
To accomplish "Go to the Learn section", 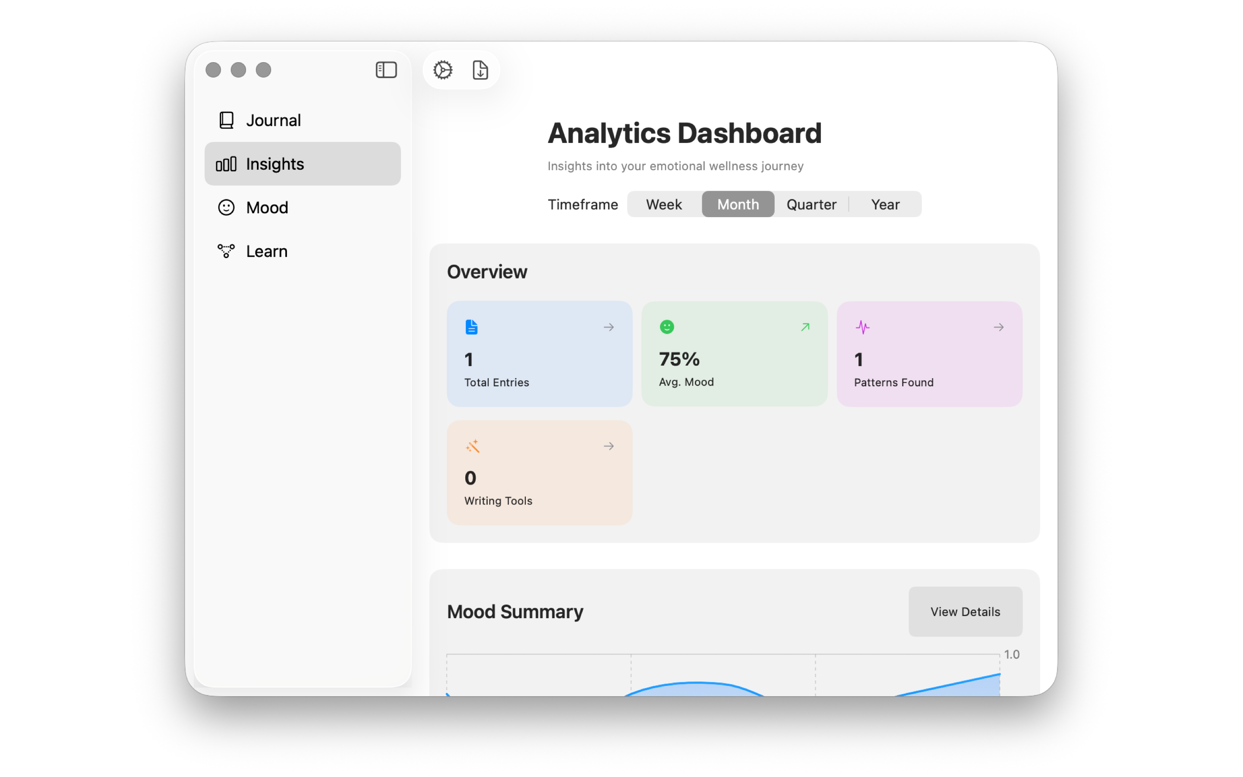I will click(303, 251).
